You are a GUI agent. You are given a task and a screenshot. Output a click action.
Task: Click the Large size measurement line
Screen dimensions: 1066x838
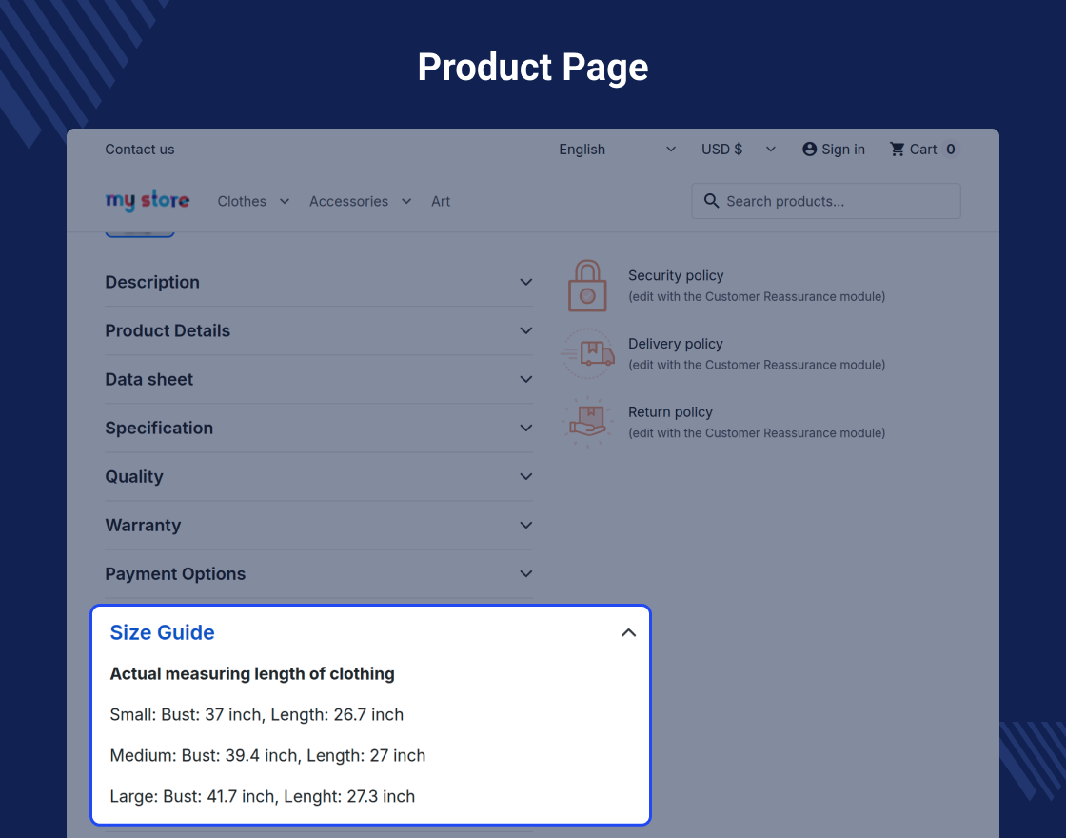point(263,796)
